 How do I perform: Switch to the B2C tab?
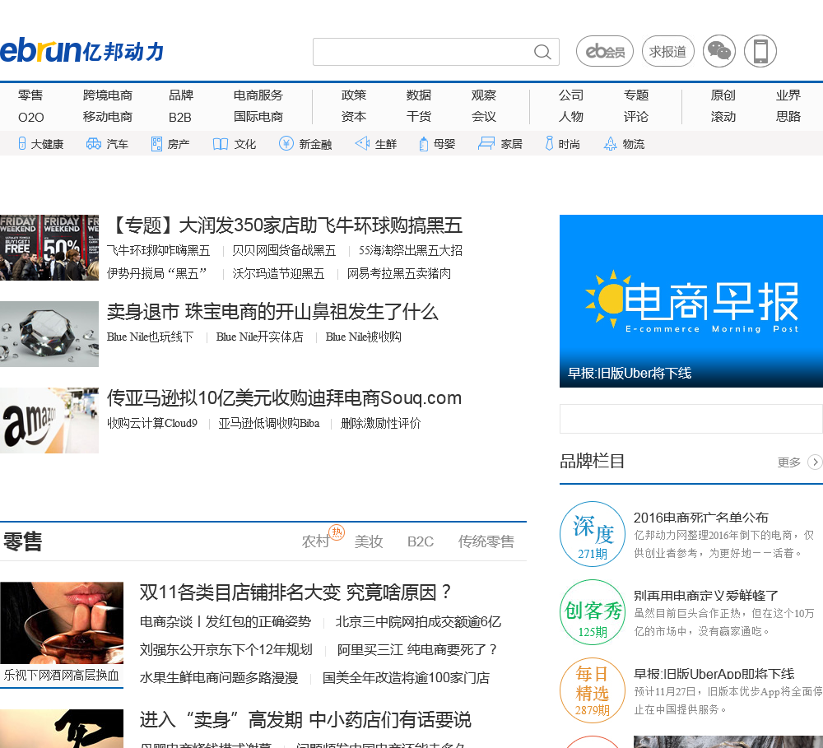pyautogui.click(x=421, y=541)
